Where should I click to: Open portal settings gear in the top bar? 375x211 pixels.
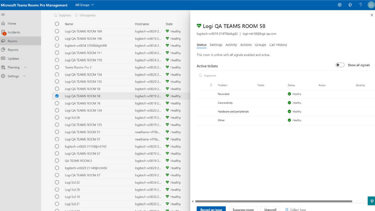[x=340, y=5]
